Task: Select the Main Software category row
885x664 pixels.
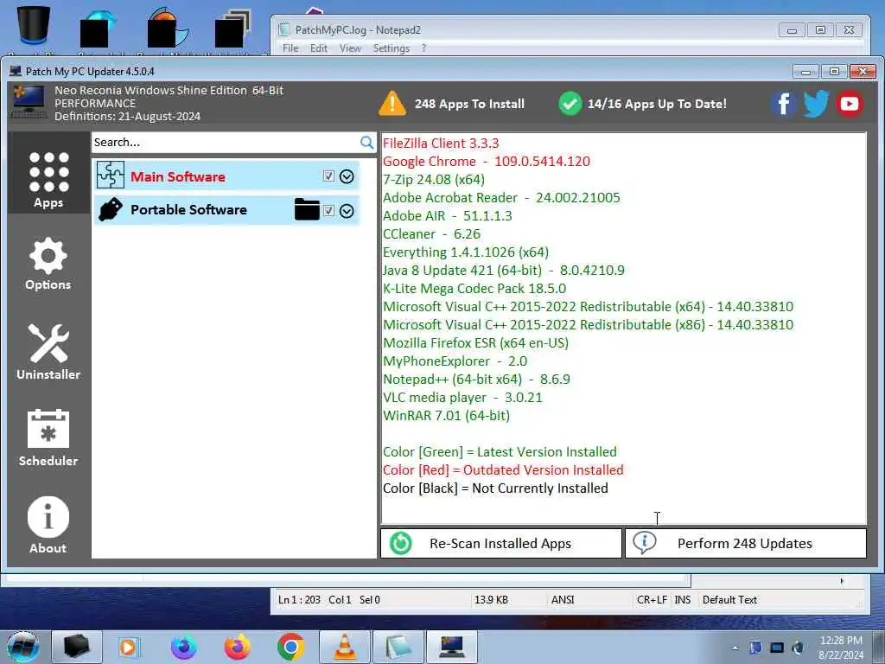Action: (226, 176)
